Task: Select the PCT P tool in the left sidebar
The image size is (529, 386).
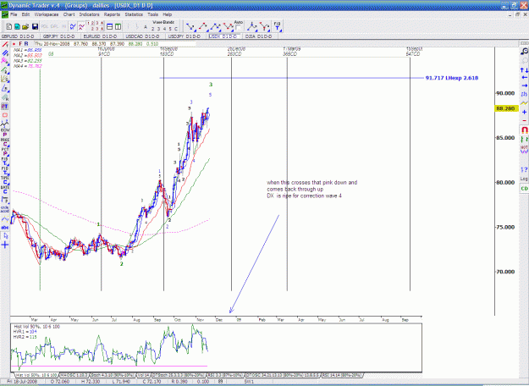Action: tap(5, 152)
